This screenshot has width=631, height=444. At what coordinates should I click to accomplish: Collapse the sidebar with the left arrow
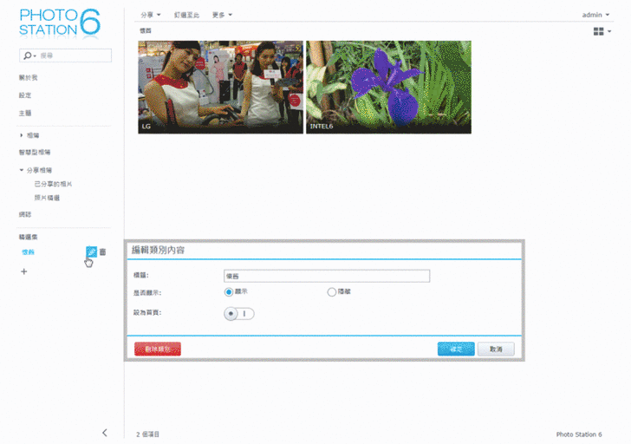(x=105, y=433)
